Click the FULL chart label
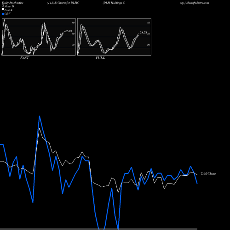This screenshot has height=230, width=230. click(x=100, y=58)
